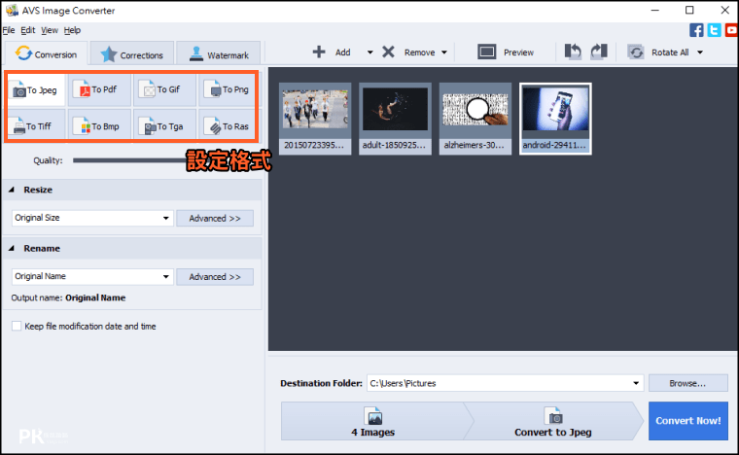
Task: Click the Output name: Original Name text
Action: tap(68, 297)
